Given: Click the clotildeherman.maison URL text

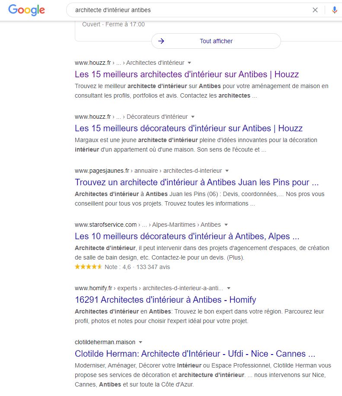Looking at the screenshot, I should (105, 342).
